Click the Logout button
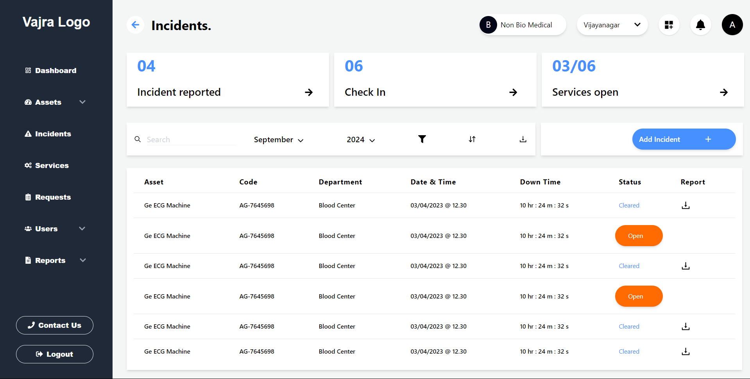Viewport: 750px width, 379px height. 55,354
